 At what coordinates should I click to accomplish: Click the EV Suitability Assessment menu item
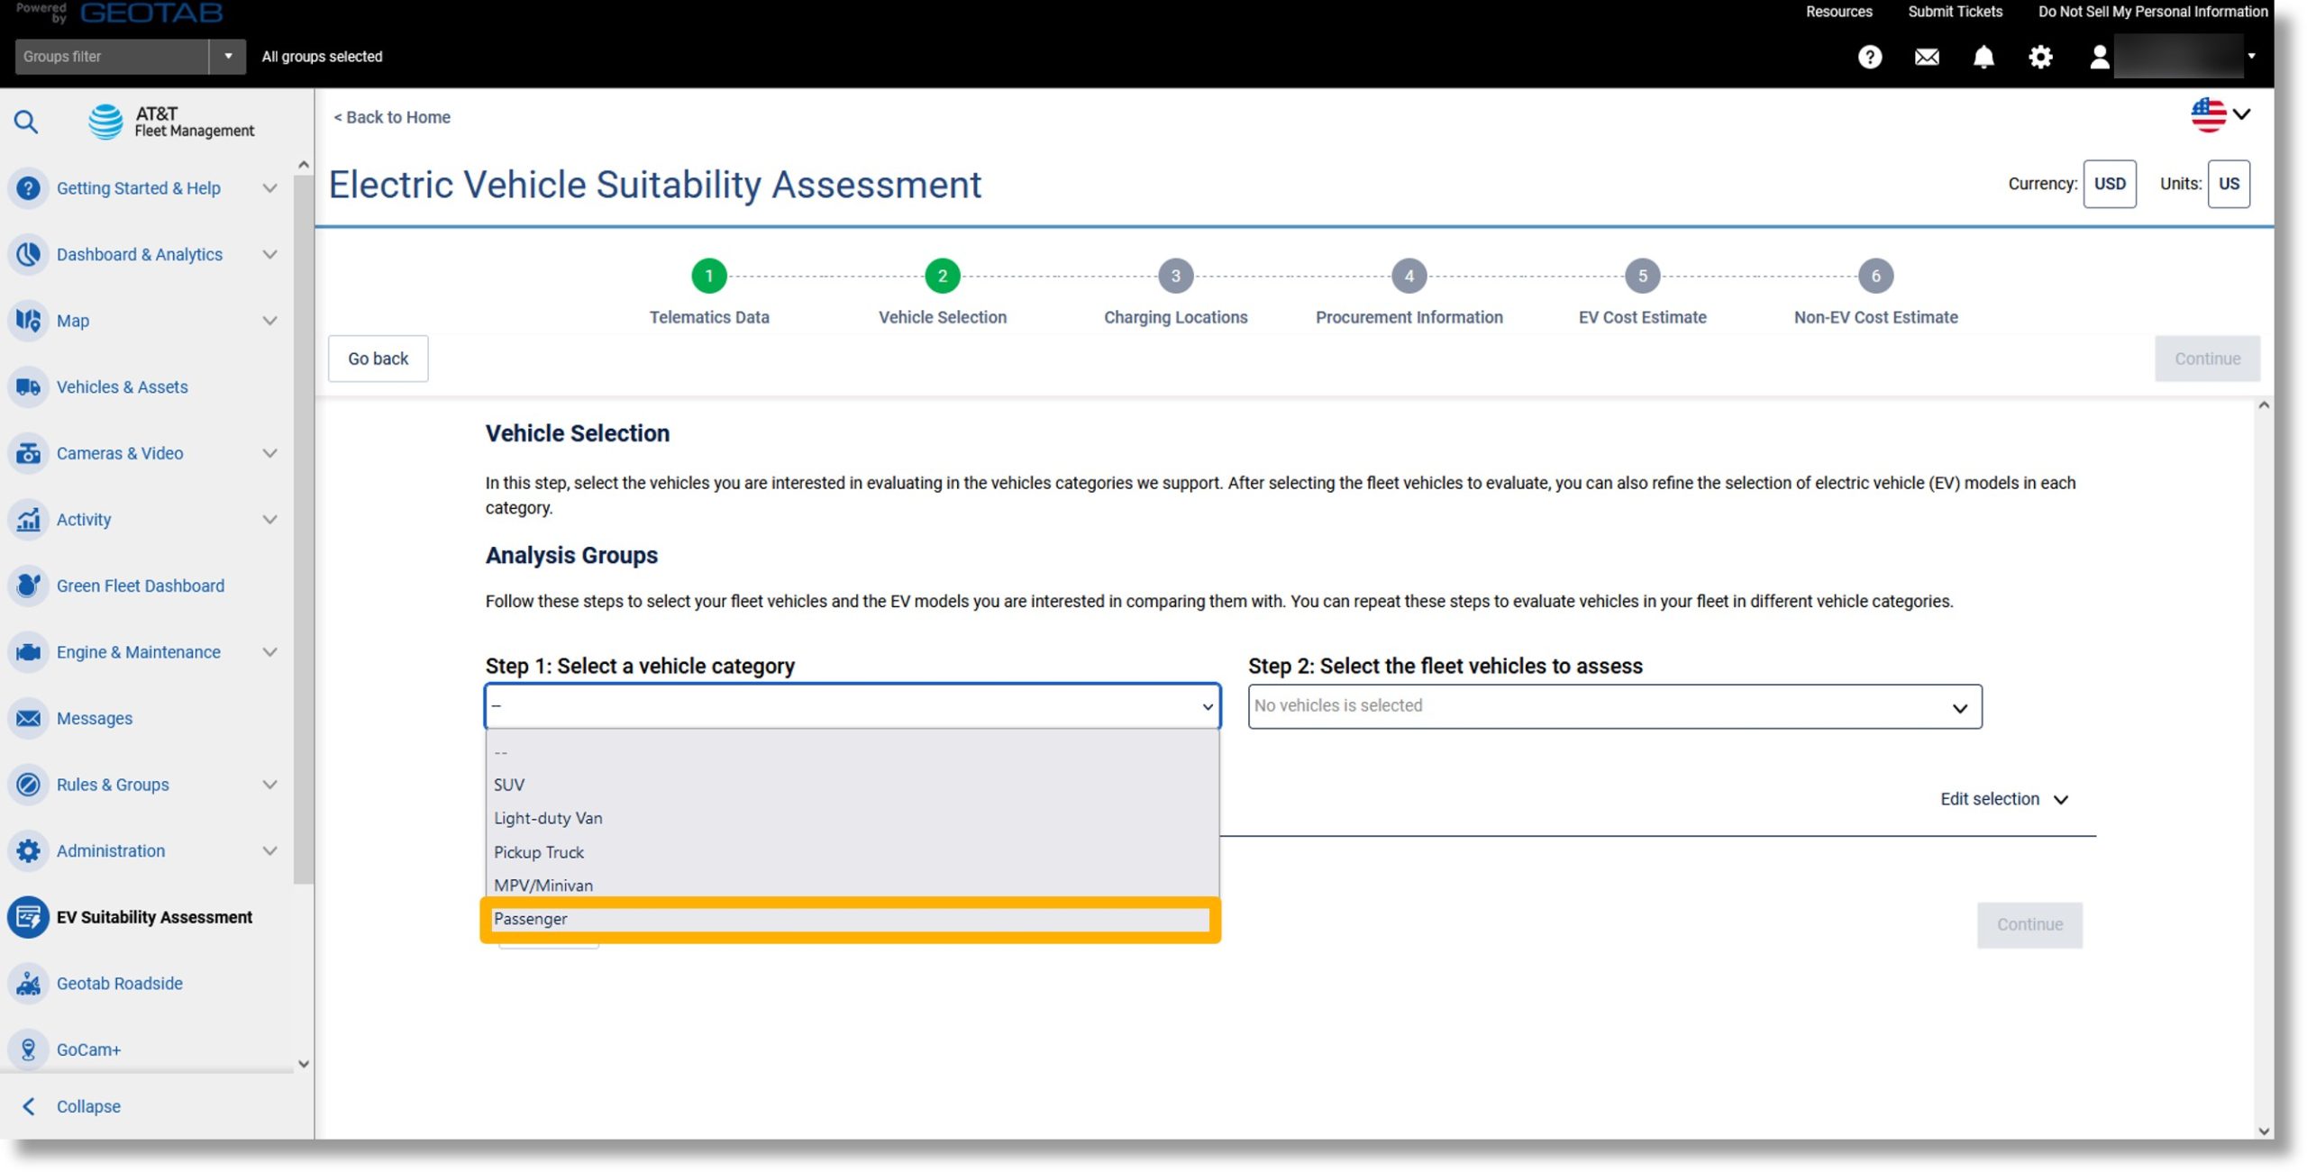[x=154, y=916]
